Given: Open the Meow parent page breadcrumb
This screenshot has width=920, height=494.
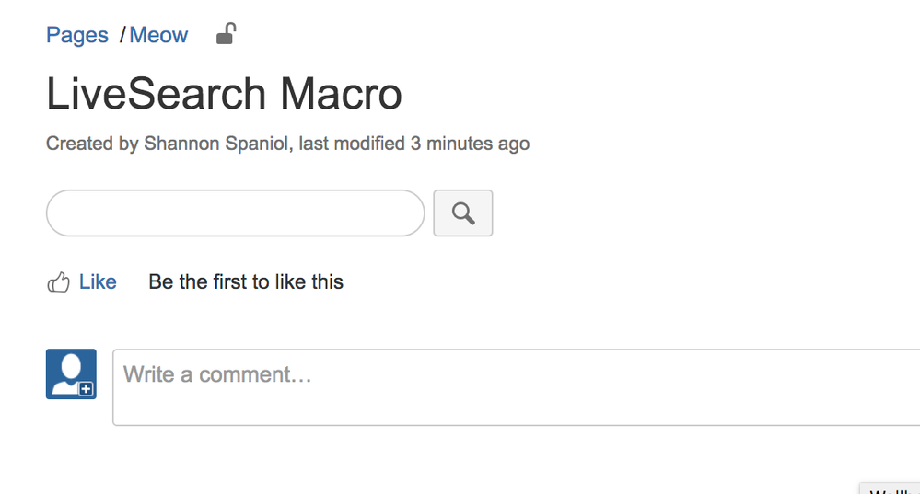Looking at the screenshot, I should click(158, 35).
